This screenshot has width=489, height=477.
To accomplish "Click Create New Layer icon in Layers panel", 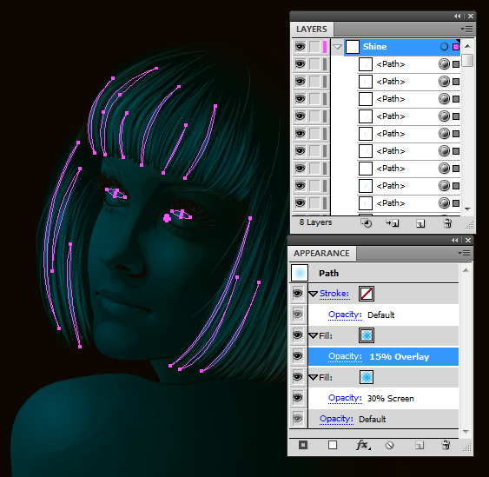I will pos(420,223).
